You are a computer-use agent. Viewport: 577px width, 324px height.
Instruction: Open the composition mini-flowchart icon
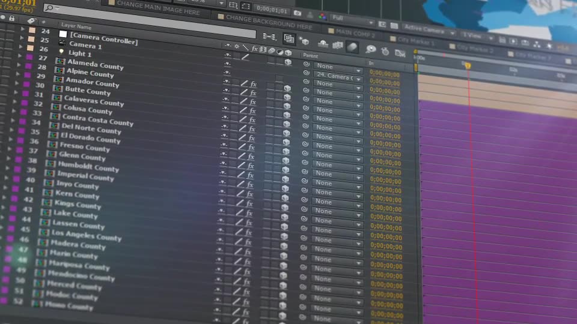pos(269,37)
